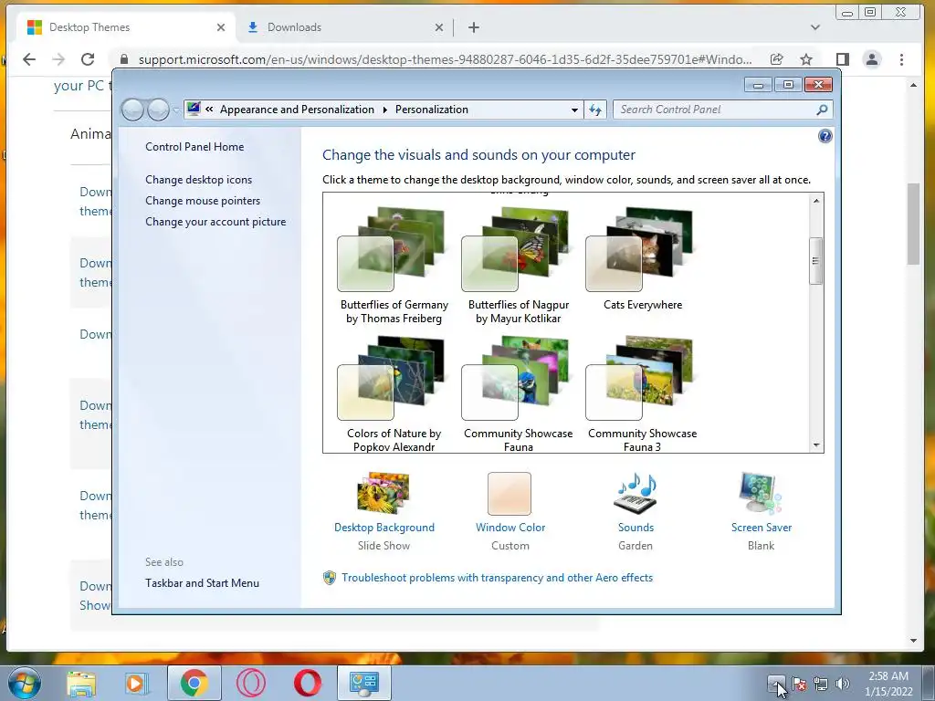Click theme list scrollbar thumb

(x=815, y=261)
